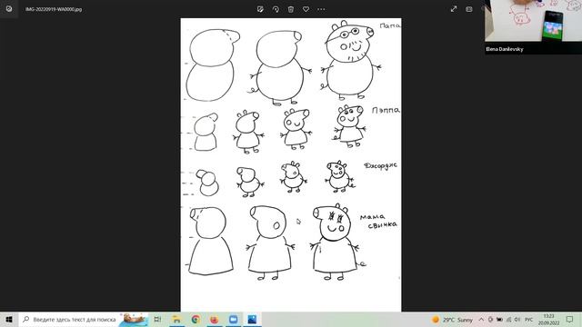Click the Photos app icon at top left
Viewport: 582px width, 327px height.
(x=9, y=9)
